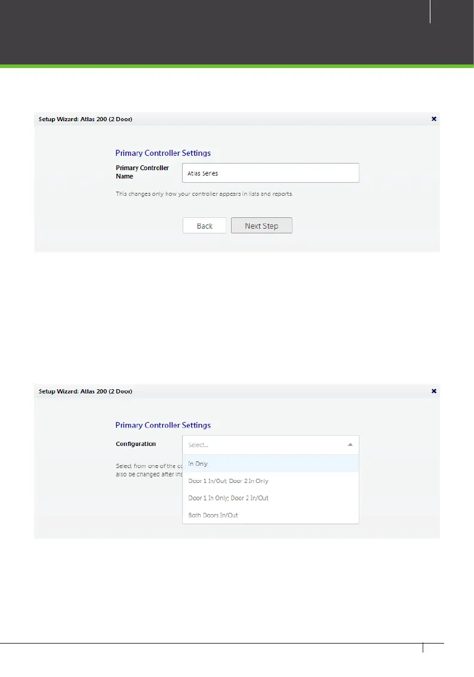Click the 'Configuration' field label

tap(136, 444)
